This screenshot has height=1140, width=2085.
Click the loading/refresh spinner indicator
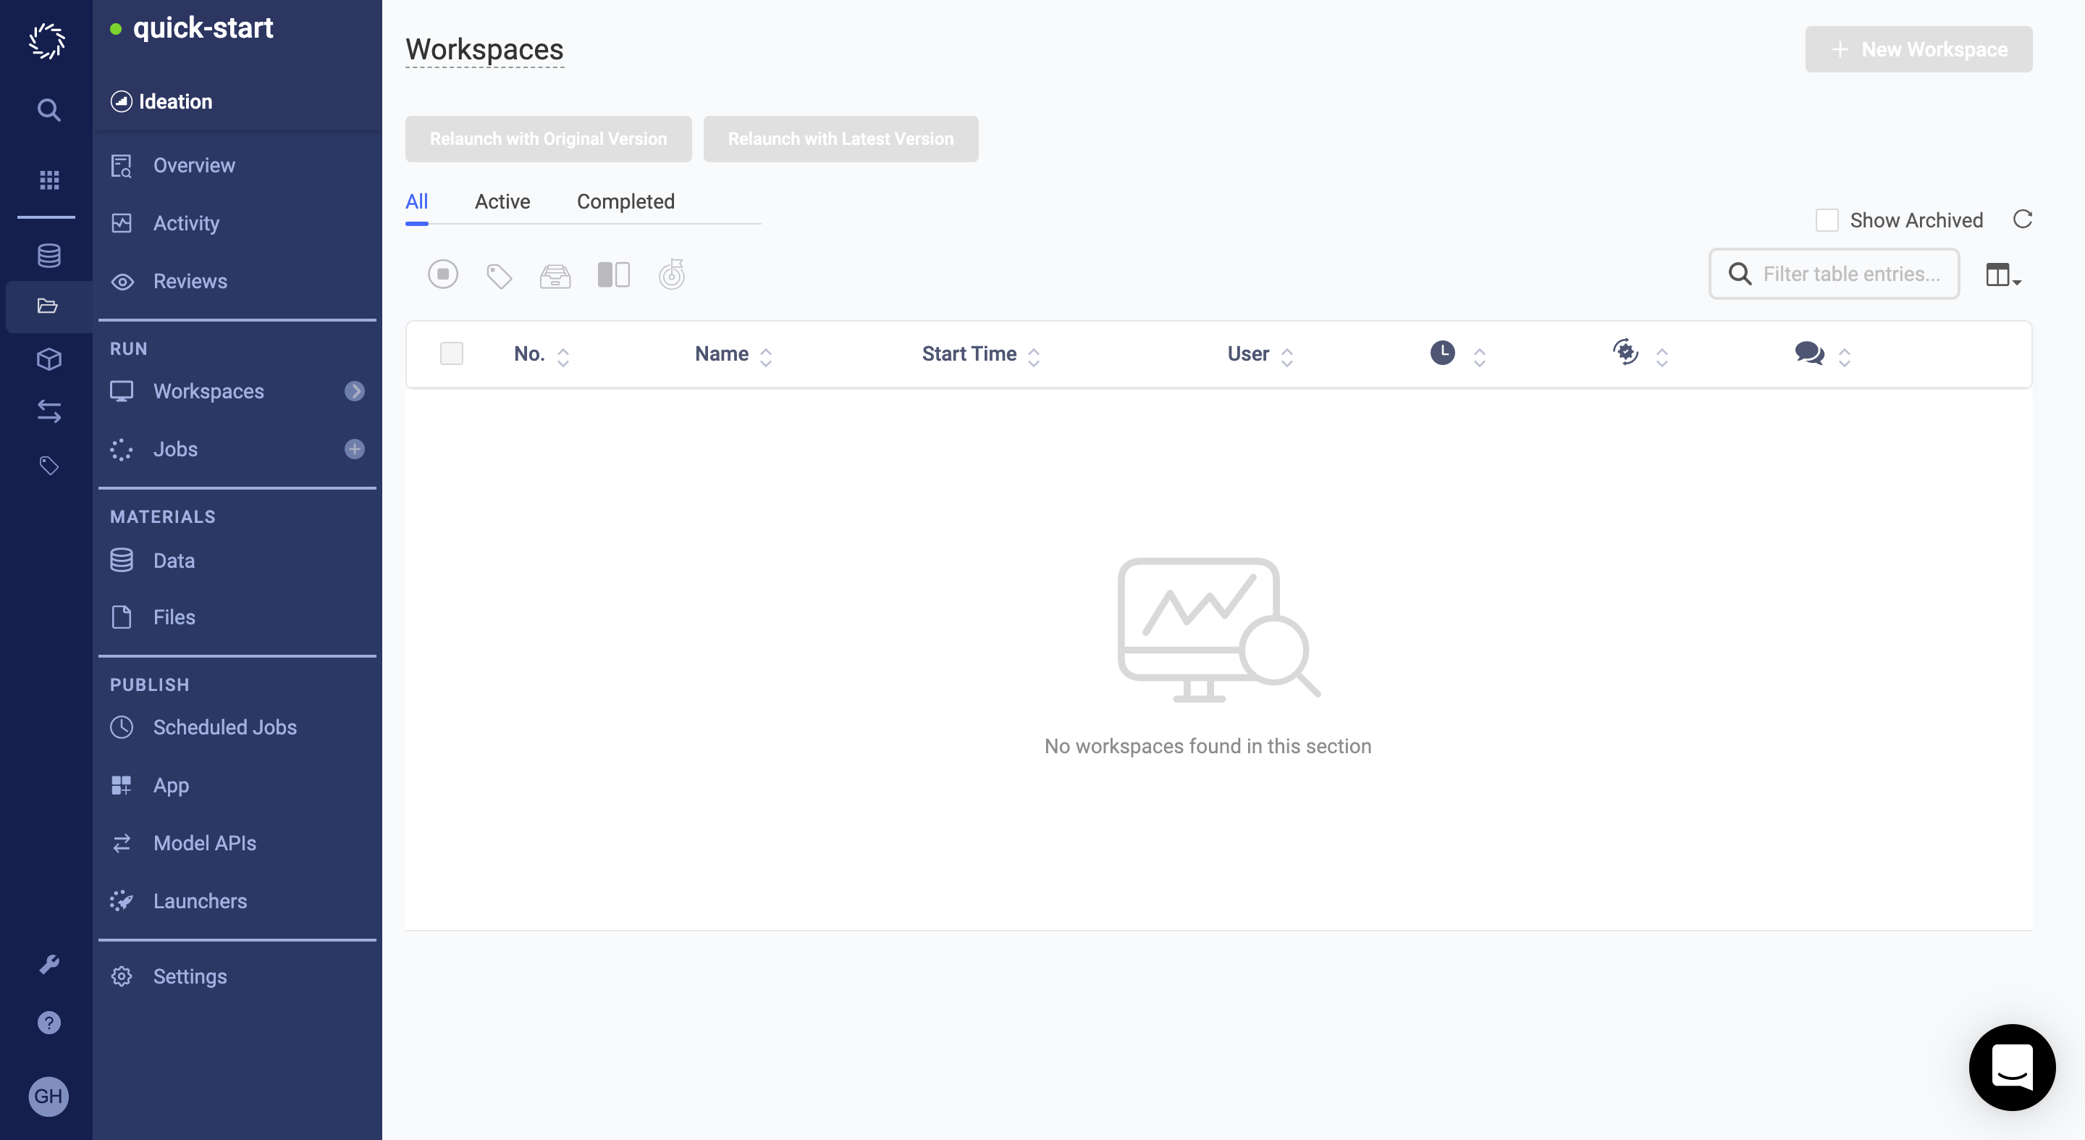pyautogui.click(x=2022, y=219)
